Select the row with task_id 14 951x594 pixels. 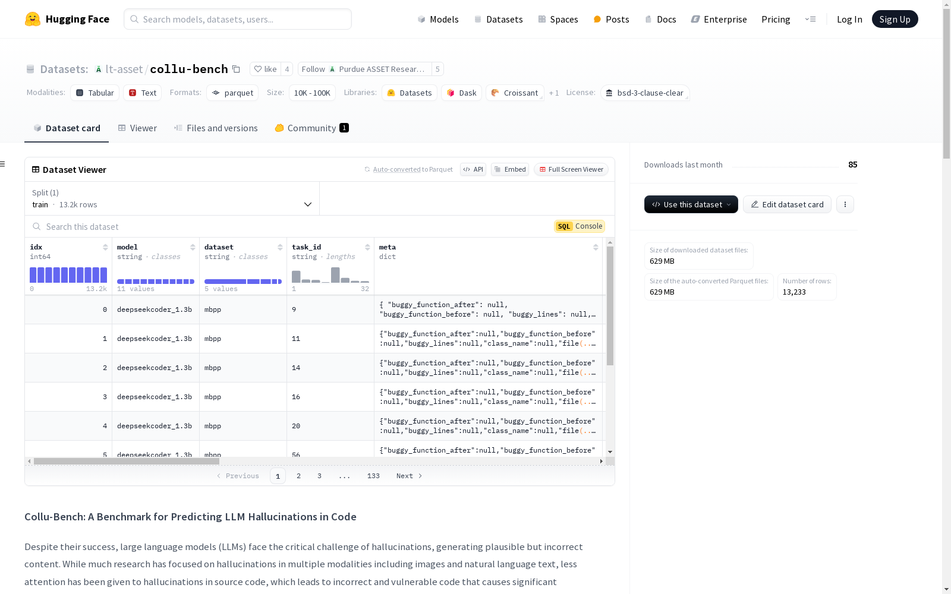tap(314, 368)
